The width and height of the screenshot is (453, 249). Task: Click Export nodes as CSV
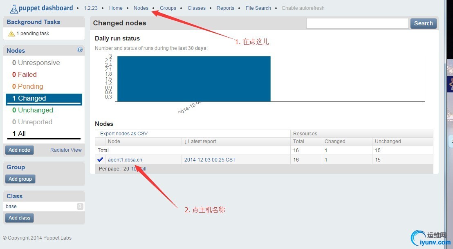click(124, 133)
